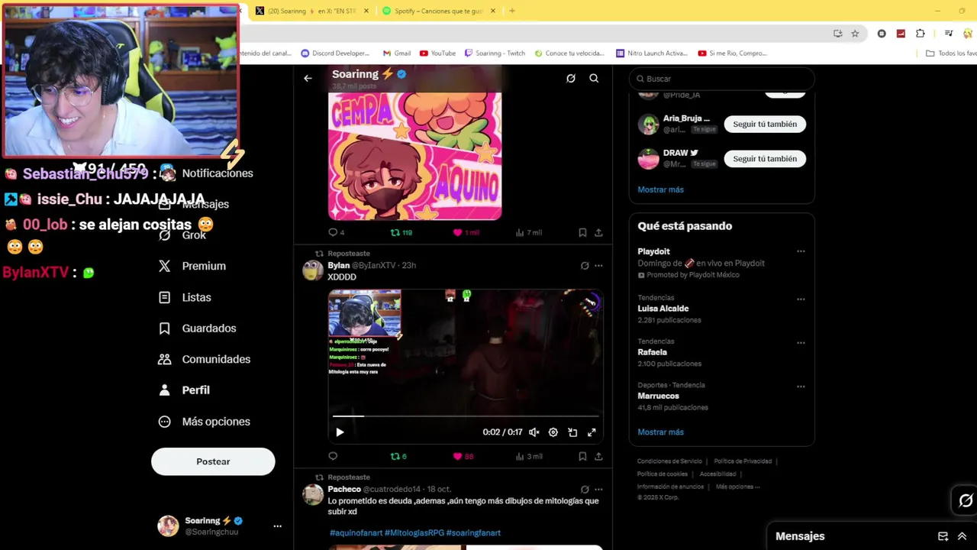The image size is (977, 550).
Task: Bookmark the CEMPA AQUINO artwork post
Action: pyautogui.click(x=582, y=232)
